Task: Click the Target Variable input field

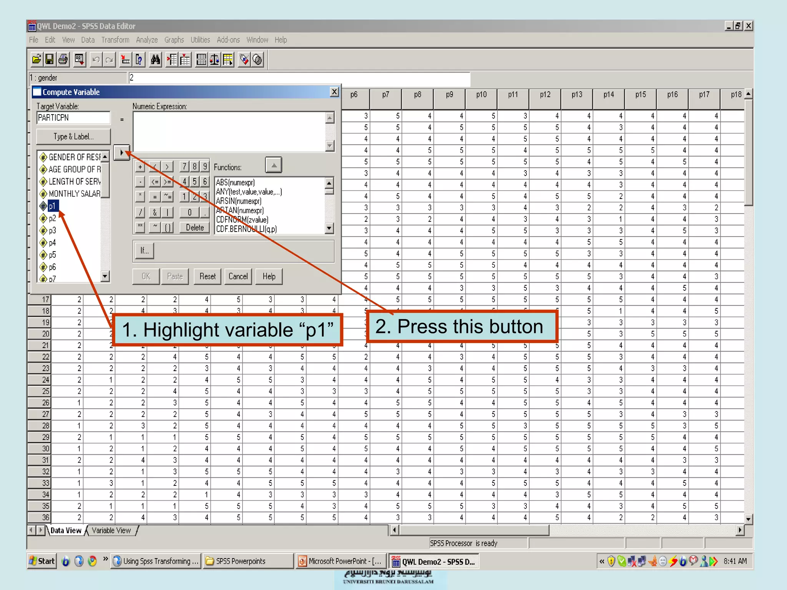Action: pyautogui.click(x=73, y=118)
